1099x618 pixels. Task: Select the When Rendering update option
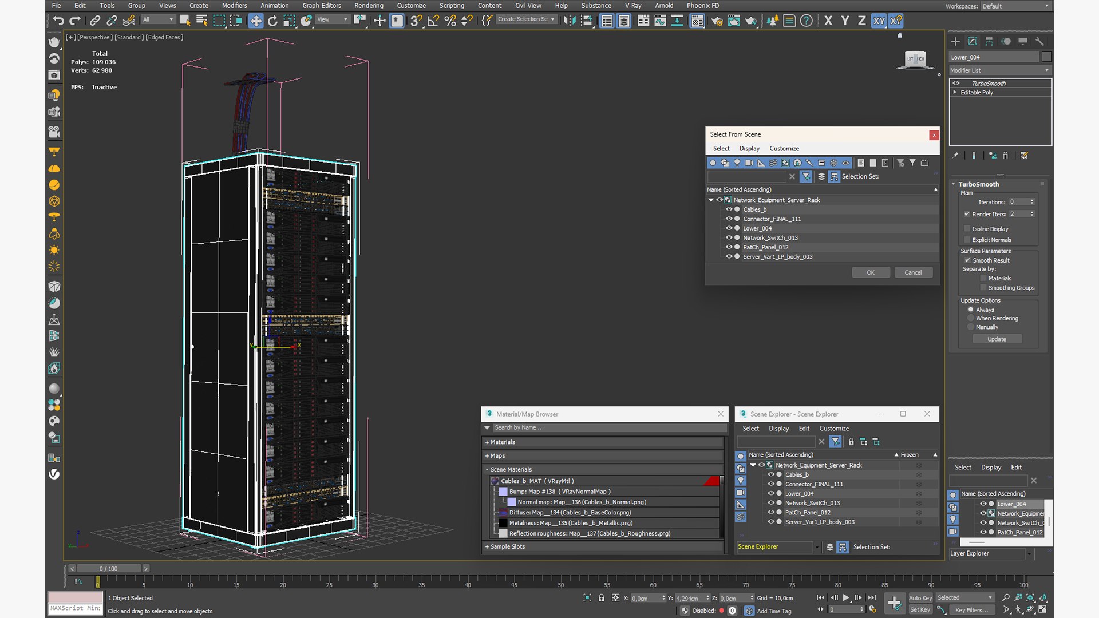point(971,318)
